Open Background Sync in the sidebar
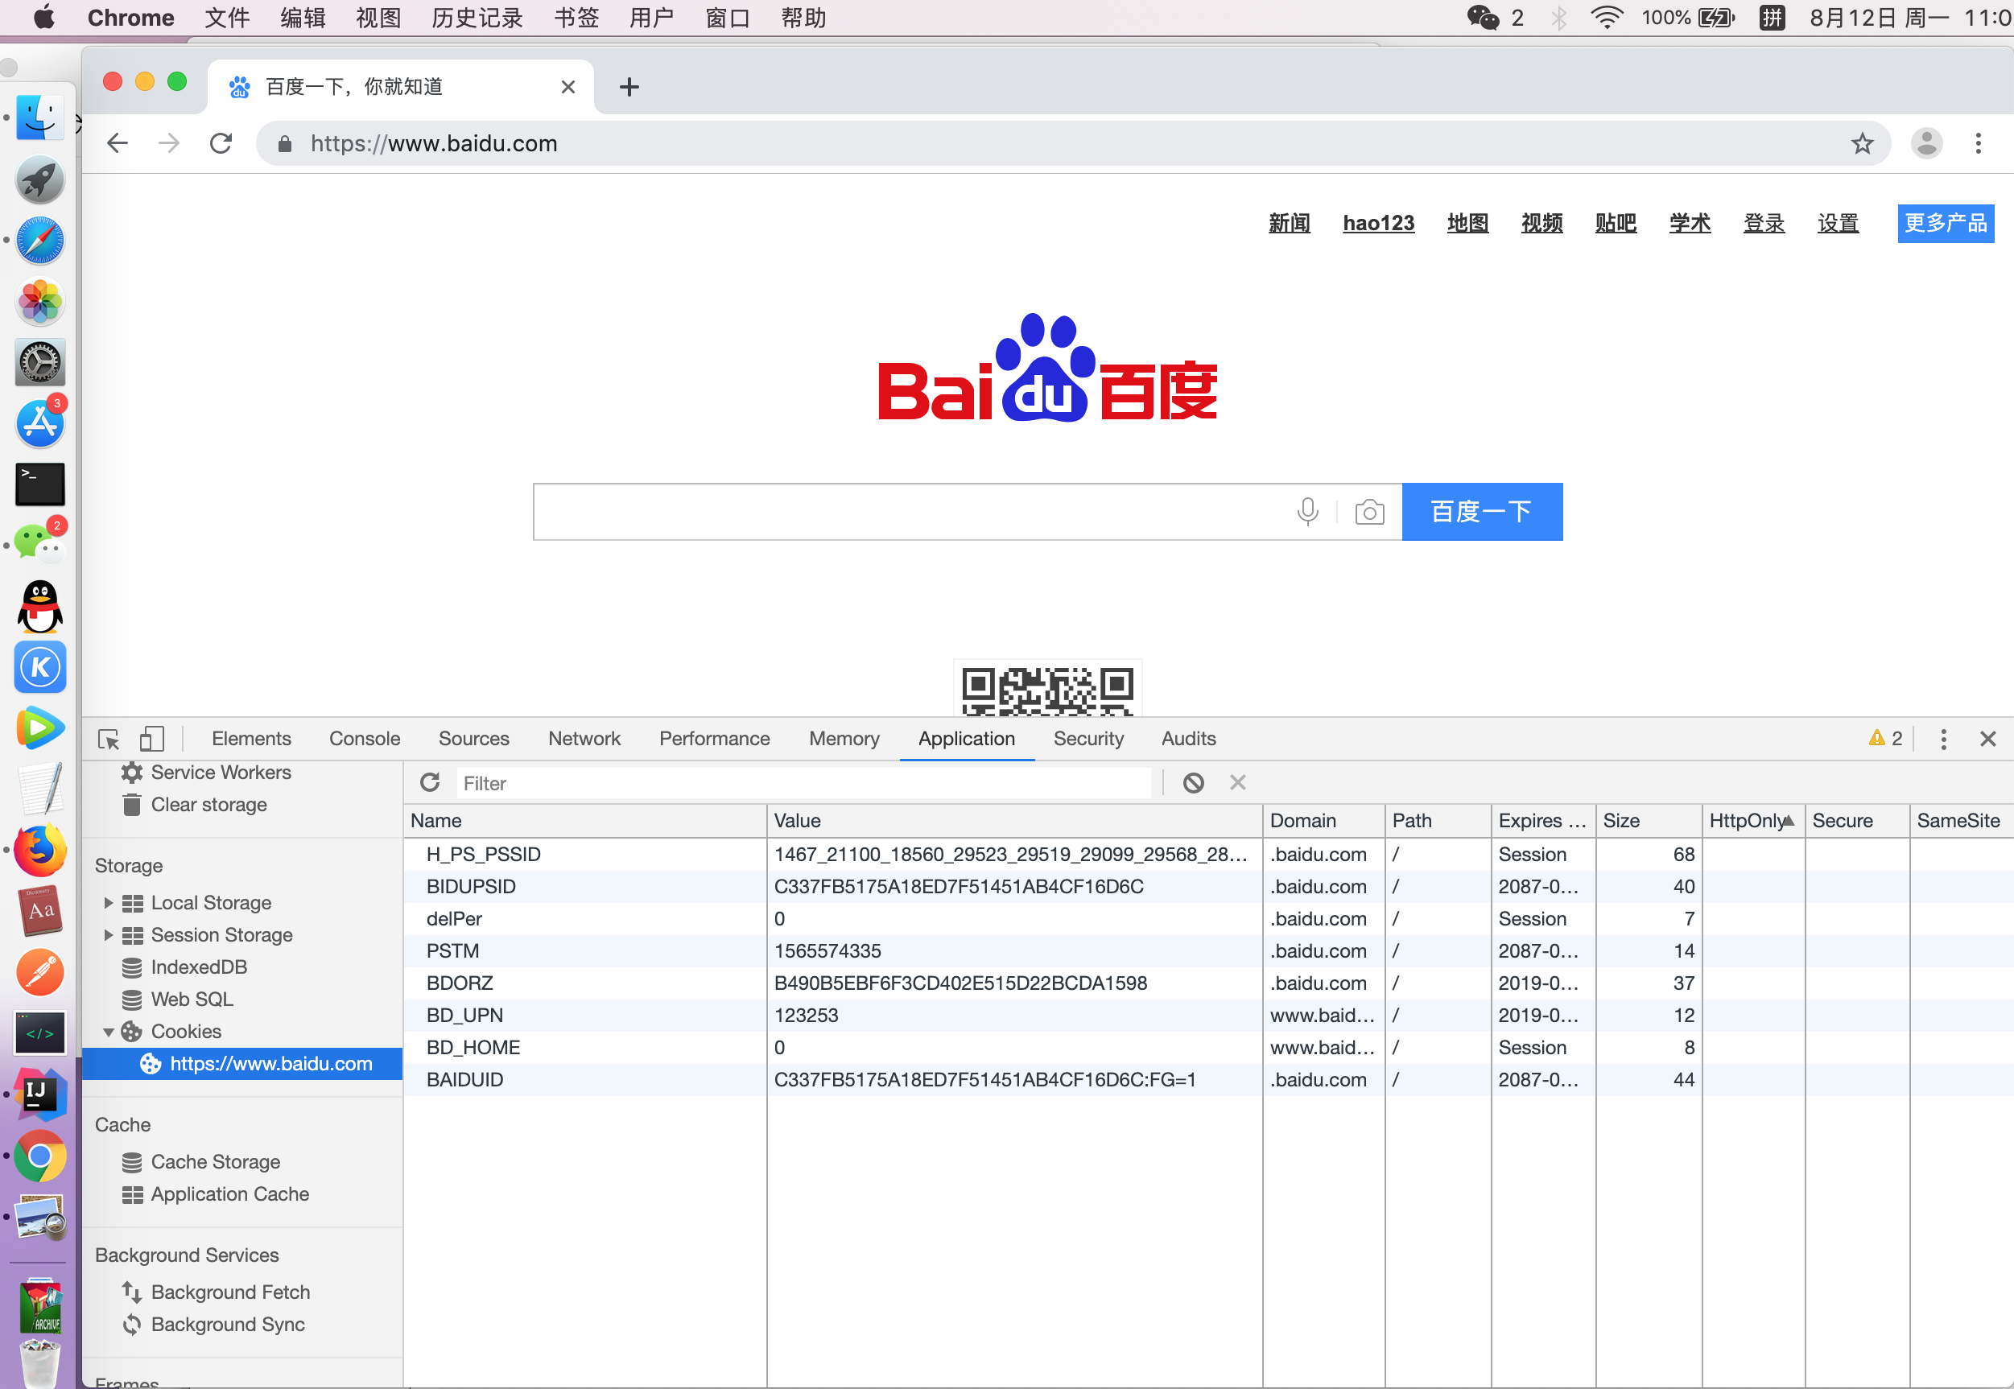Image resolution: width=2014 pixels, height=1389 pixels. (227, 1324)
